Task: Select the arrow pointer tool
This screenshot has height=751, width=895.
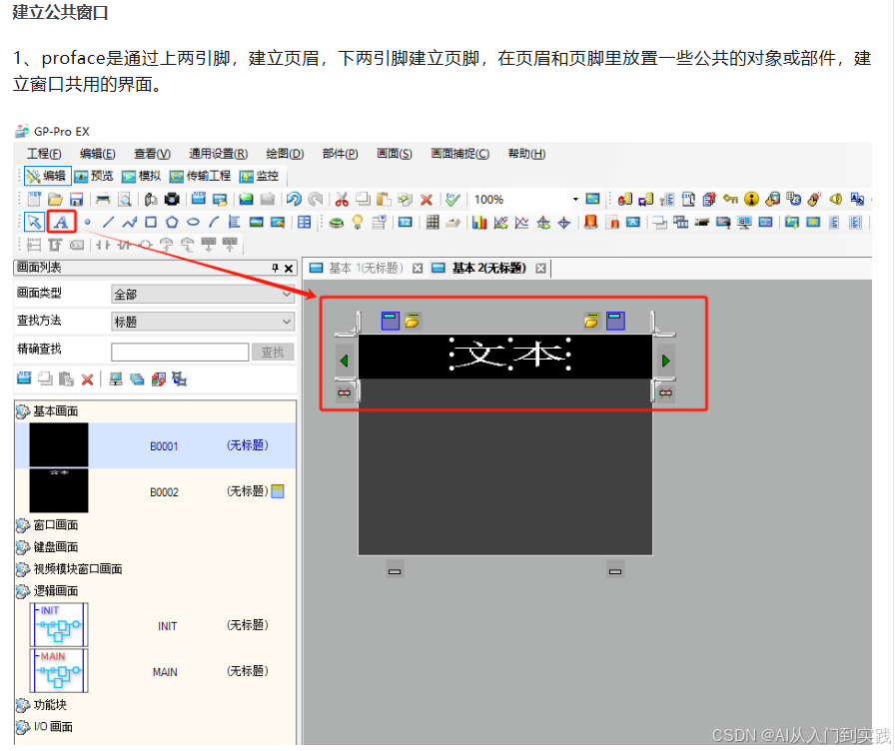Action: [x=32, y=223]
